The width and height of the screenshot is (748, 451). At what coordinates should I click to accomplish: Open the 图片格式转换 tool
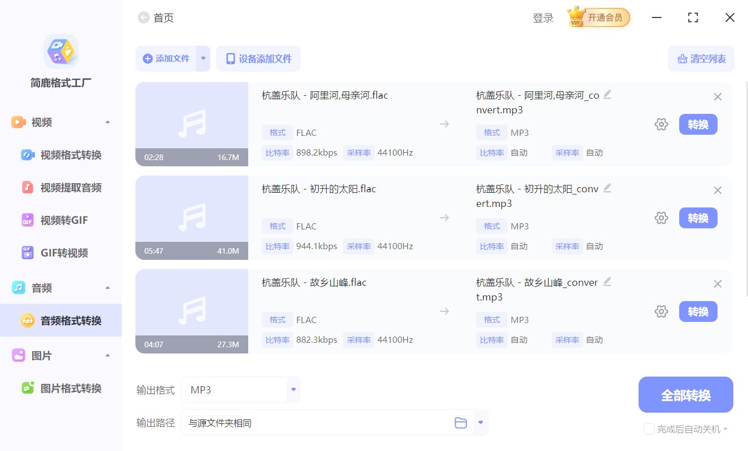59,388
